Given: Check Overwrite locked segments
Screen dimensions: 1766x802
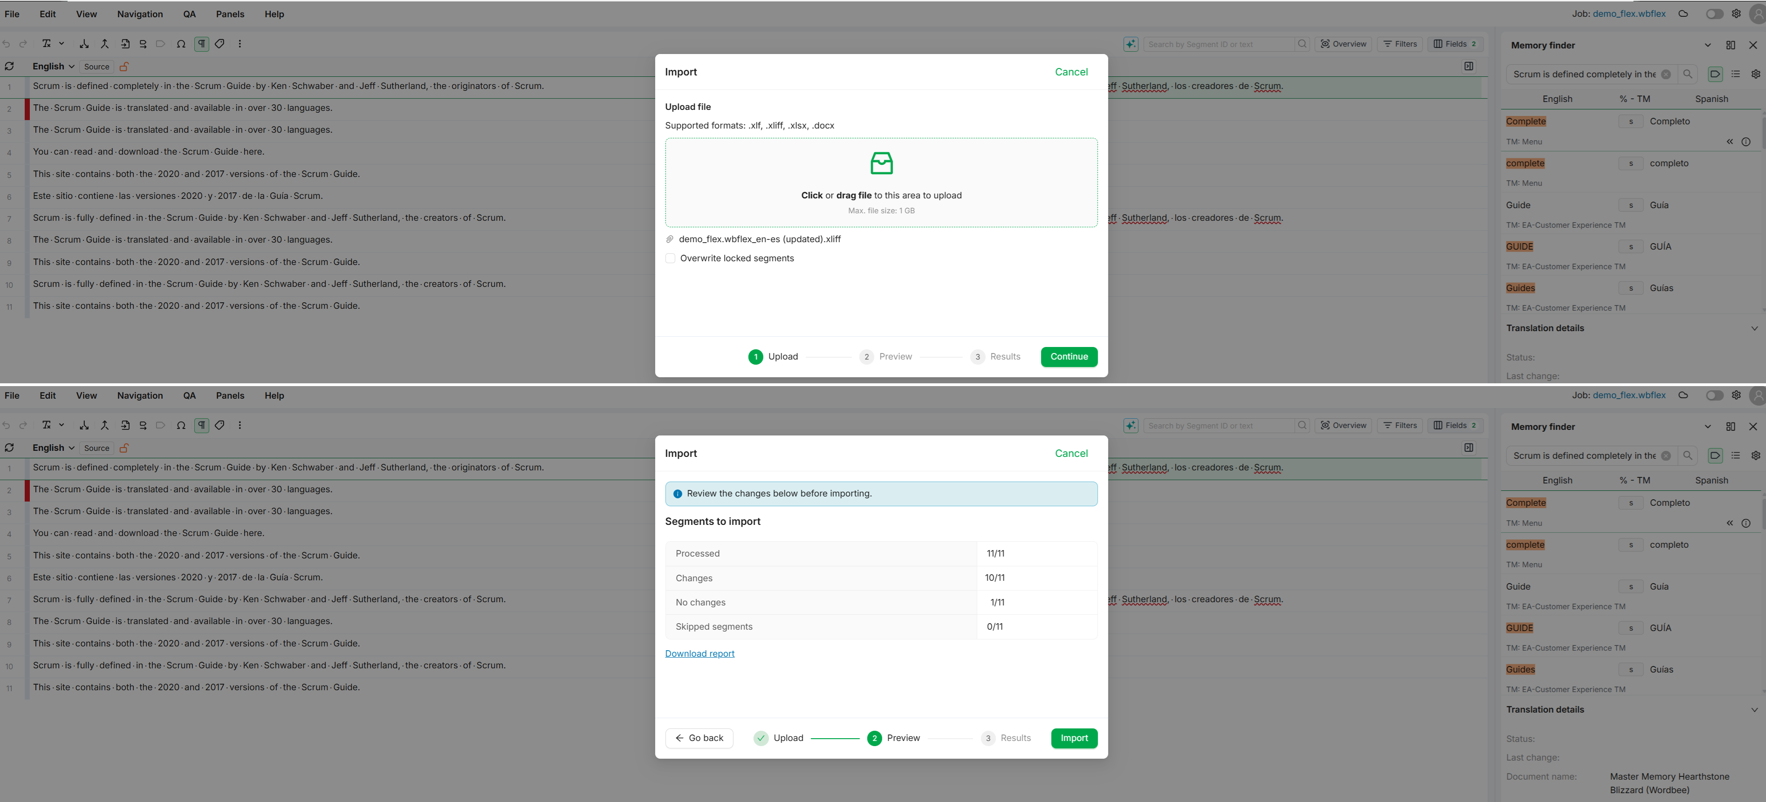Looking at the screenshot, I should point(671,258).
